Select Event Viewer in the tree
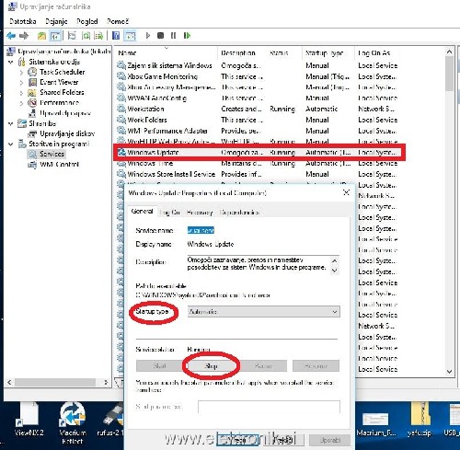This screenshot has width=460, height=450. tap(59, 82)
